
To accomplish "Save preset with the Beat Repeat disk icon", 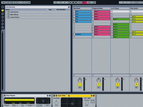I will (50, 95).
